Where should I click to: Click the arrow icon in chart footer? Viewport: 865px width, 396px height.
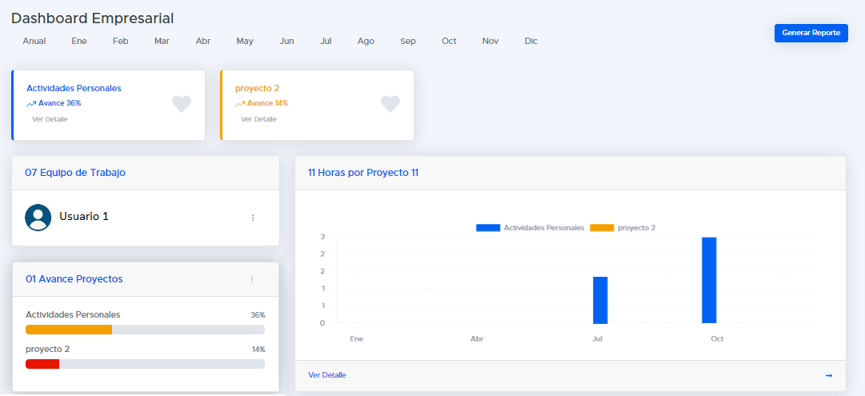tap(828, 375)
